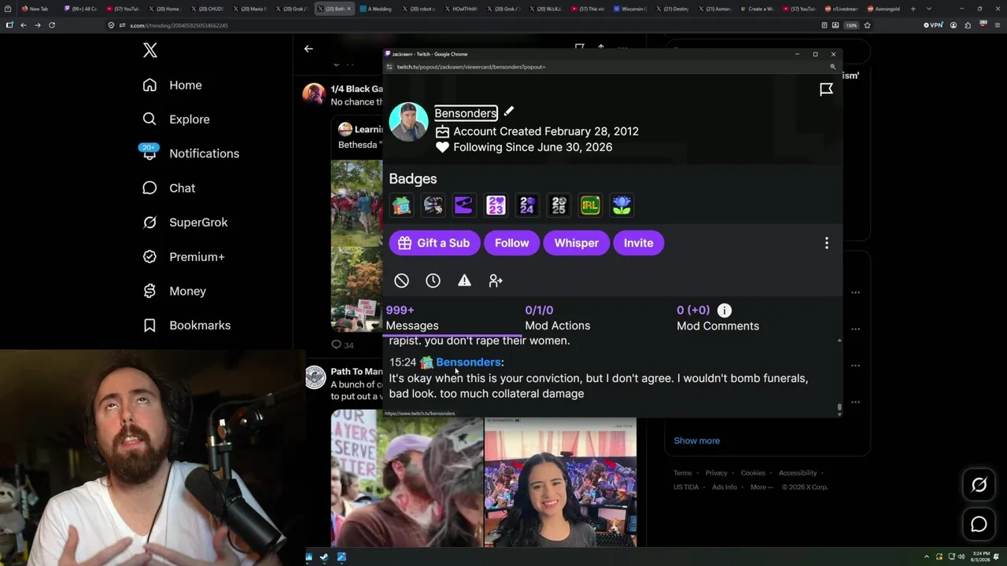Open the Privacy footer link

tap(717, 473)
